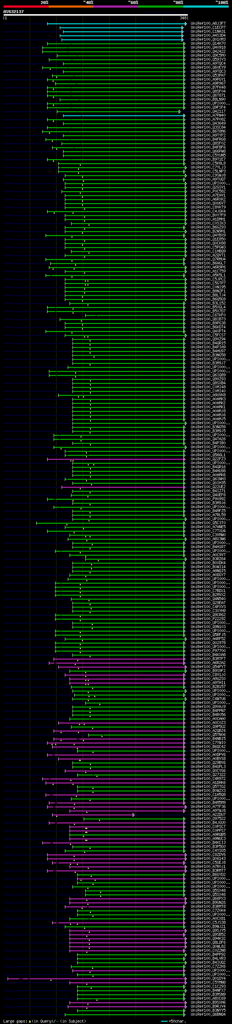Screen dimensions: 232x1024
Task: Select the UniRef100_Q42117 hit label
Action: pyautogui.click(x=208, y=111)
